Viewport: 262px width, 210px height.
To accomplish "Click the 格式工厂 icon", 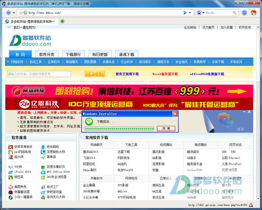I will click(x=43, y=187).
